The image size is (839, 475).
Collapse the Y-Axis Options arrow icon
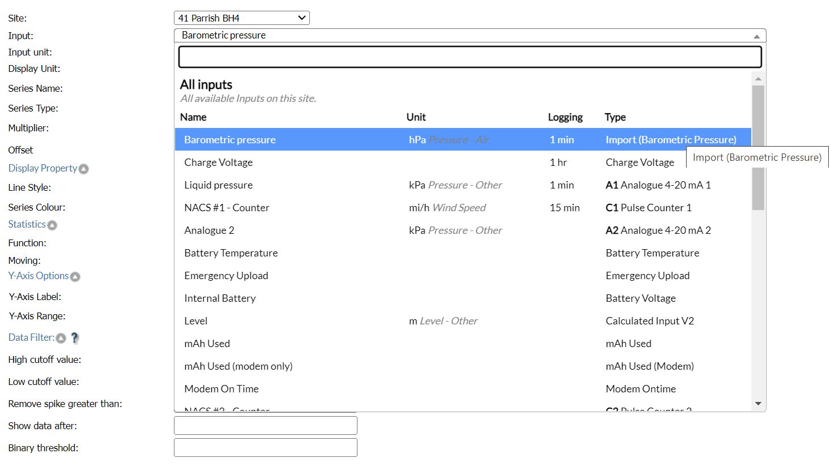pos(75,277)
